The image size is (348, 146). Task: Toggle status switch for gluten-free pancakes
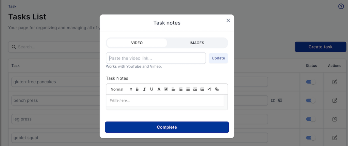311,82
